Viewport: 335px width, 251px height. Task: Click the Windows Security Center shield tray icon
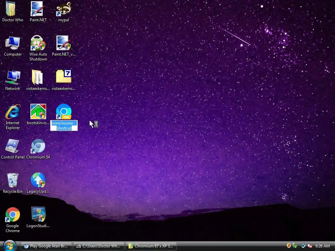289,246
